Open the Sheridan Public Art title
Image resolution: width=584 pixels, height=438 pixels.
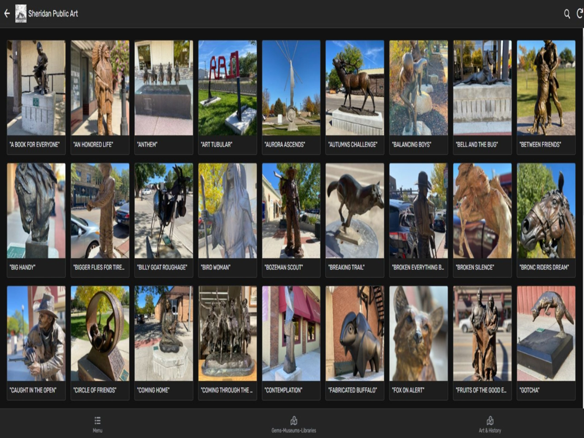(53, 14)
